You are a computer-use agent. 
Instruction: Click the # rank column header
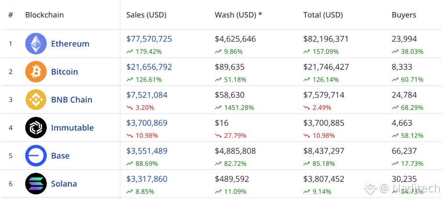[11, 15]
